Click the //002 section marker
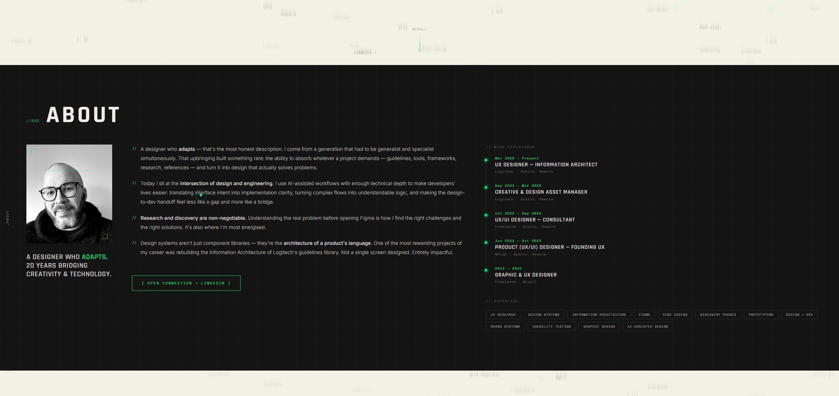 click(33, 121)
